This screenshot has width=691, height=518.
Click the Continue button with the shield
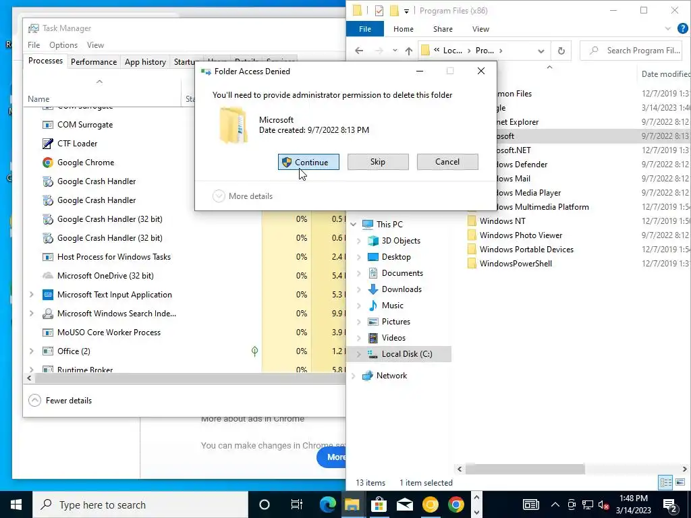click(308, 162)
